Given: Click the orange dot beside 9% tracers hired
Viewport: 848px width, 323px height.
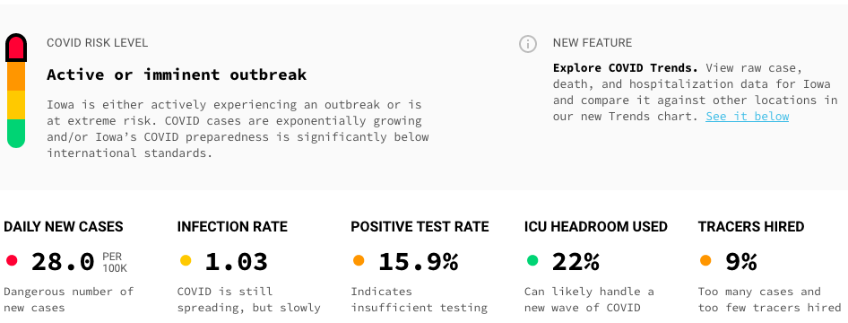Looking at the screenshot, I should click(x=705, y=261).
